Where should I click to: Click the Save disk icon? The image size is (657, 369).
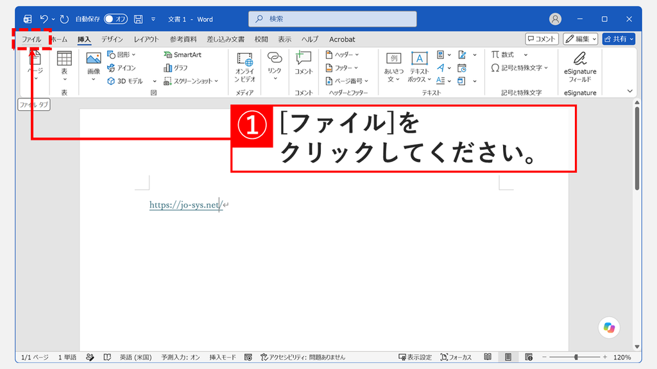point(139,19)
